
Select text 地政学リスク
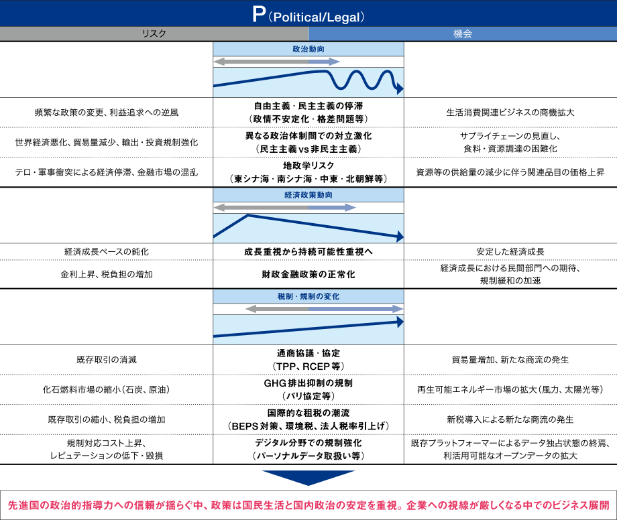(308, 166)
